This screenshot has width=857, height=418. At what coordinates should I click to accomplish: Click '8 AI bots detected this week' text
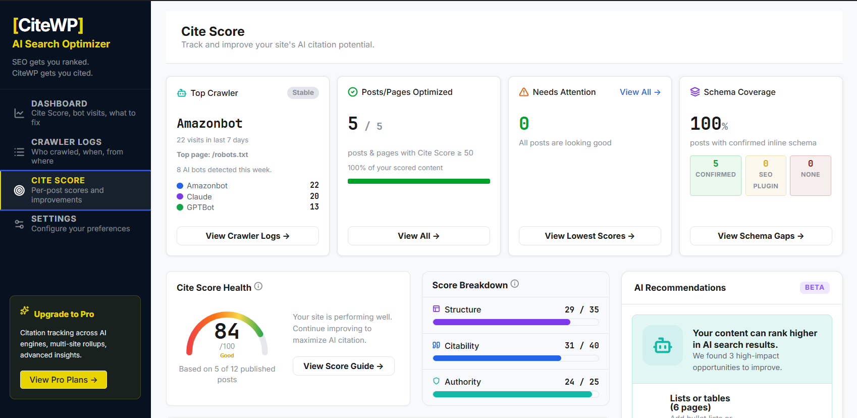click(224, 170)
